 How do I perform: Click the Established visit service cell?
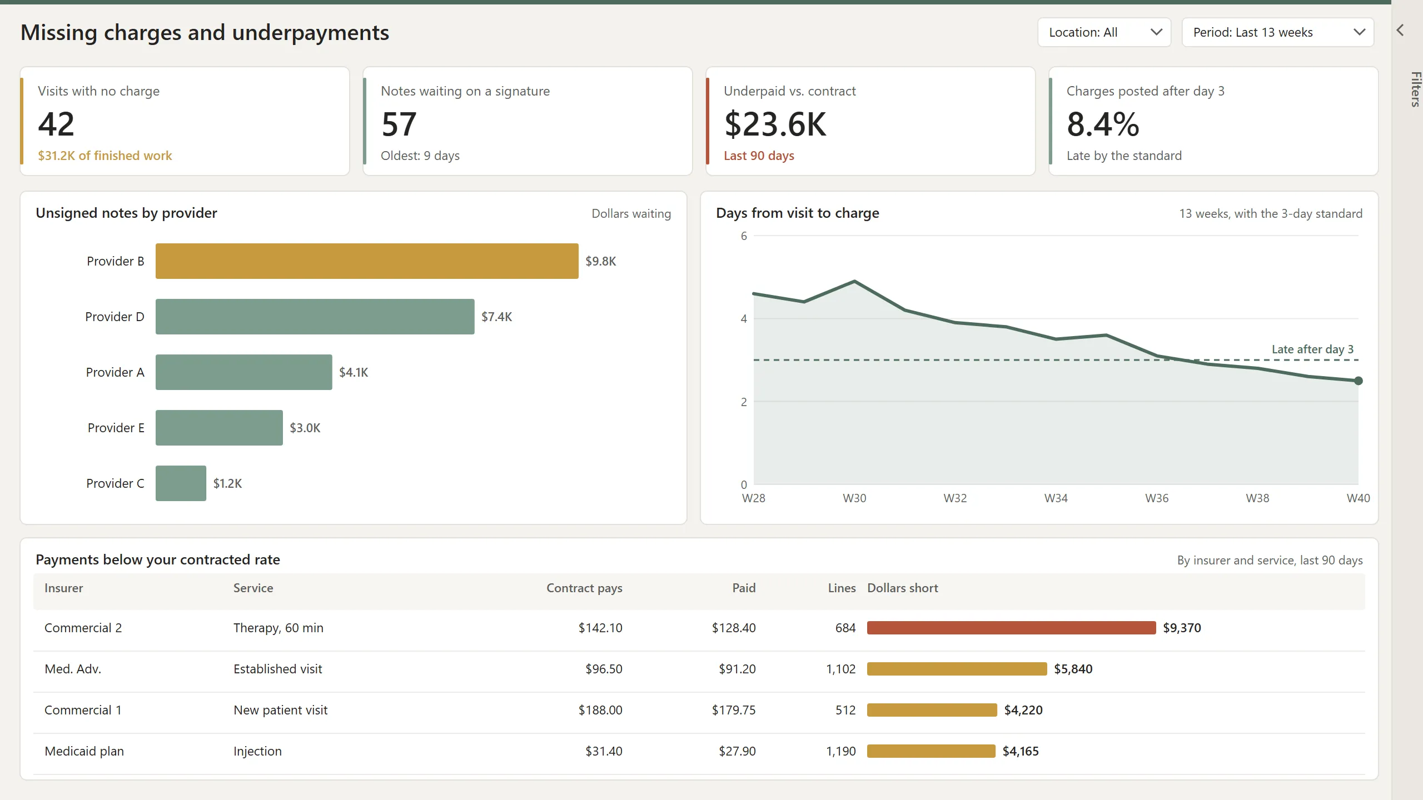[x=278, y=669]
